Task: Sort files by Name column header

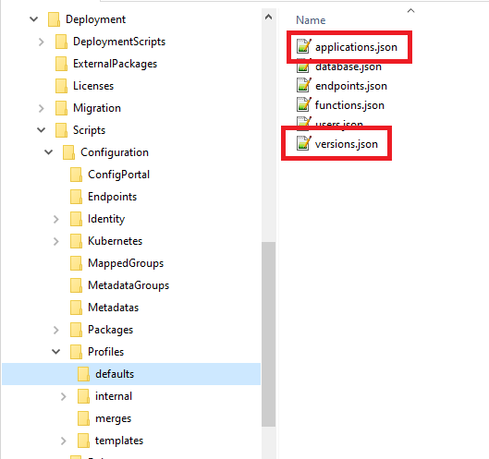Action: [311, 20]
